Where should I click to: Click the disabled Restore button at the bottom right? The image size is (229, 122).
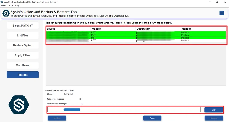pyautogui.click(x=214, y=118)
